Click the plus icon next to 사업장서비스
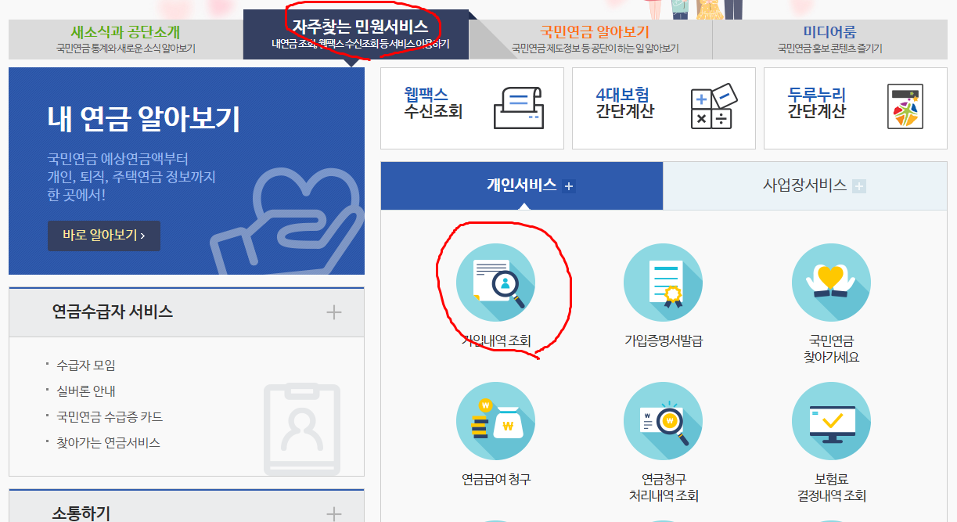957x522 pixels. [859, 186]
